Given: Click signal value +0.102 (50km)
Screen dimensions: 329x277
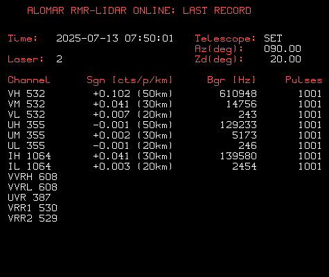Looking at the screenshot, I should click(133, 93).
